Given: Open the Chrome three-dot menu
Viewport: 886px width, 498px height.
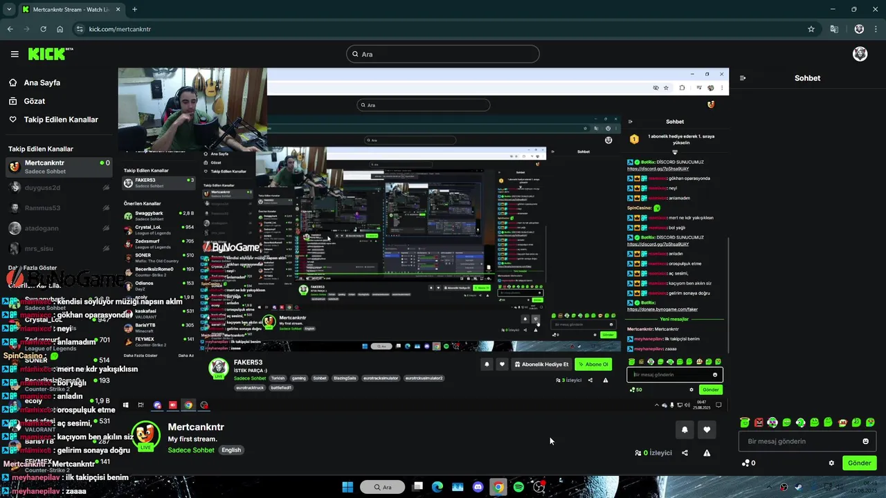Looking at the screenshot, I should (x=876, y=29).
